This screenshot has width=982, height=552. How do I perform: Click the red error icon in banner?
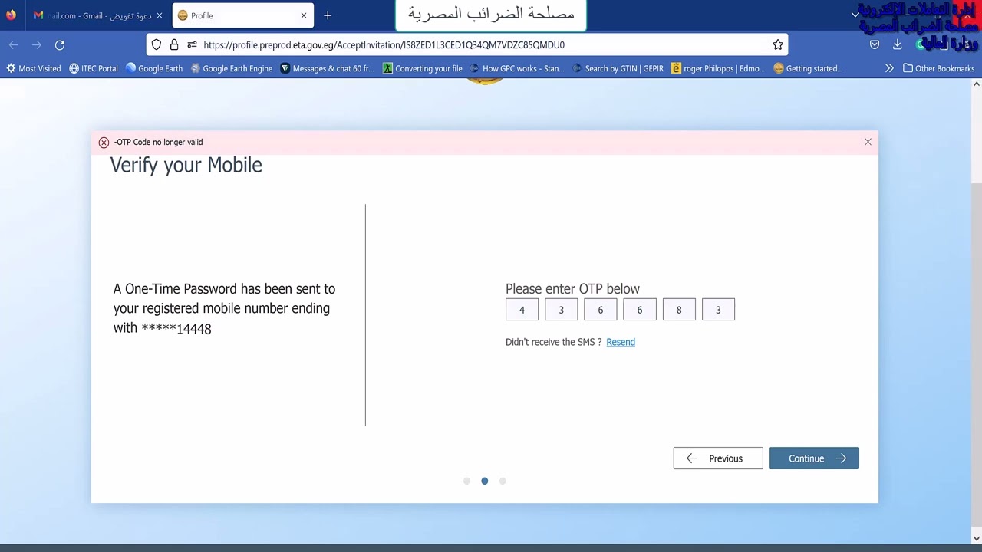point(104,143)
